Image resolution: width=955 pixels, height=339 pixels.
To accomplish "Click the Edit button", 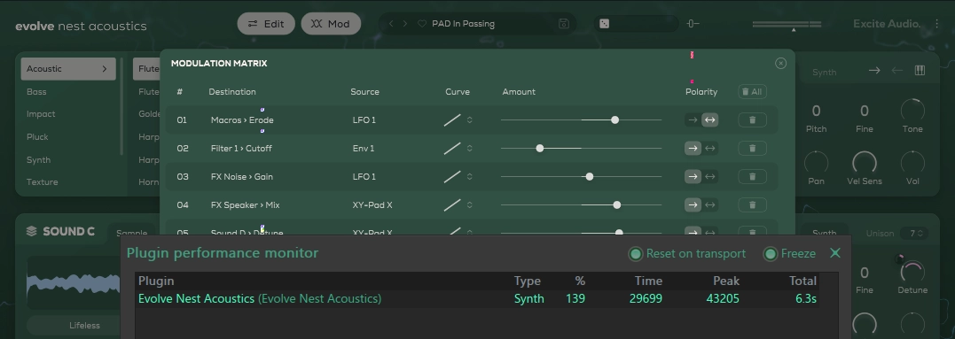I will tap(266, 24).
